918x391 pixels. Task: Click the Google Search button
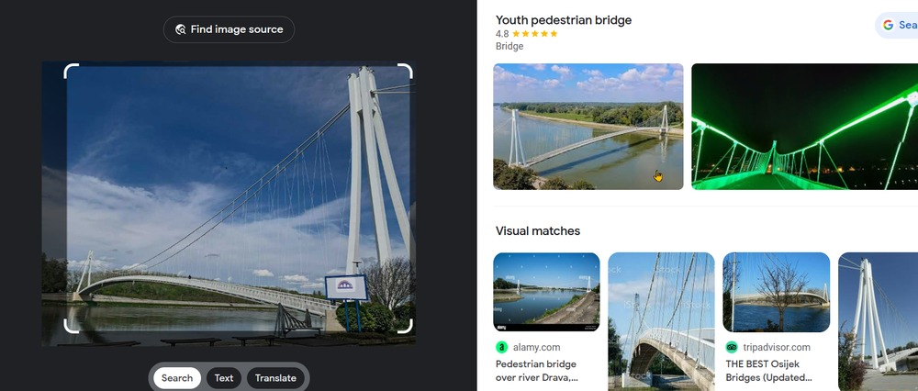point(897,25)
